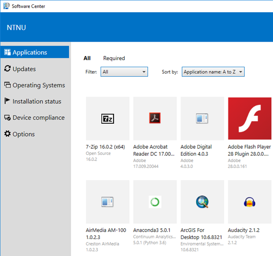The width and height of the screenshot is (273, 256).
Task: Click the Audacity Team publisher text
Action: [x=242, y=236]
